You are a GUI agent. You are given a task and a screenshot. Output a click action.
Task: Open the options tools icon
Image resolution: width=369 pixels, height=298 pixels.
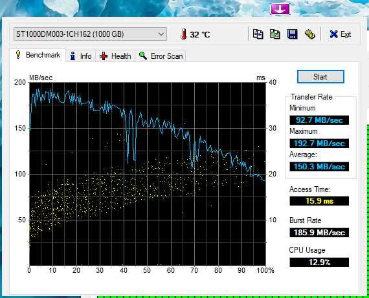pyautogui.click(x=309, y=34)
